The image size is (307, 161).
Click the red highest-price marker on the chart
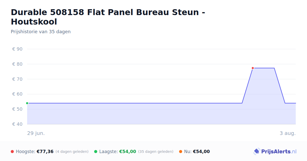(253, 68)
